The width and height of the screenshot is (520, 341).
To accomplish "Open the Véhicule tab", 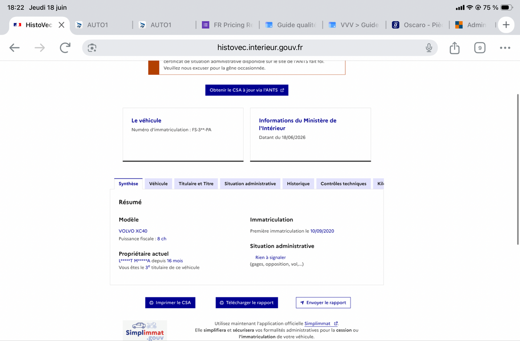I will tap(158, 183).
